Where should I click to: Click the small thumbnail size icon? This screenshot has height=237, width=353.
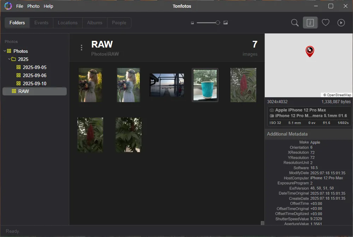click(x=192, y=23)
